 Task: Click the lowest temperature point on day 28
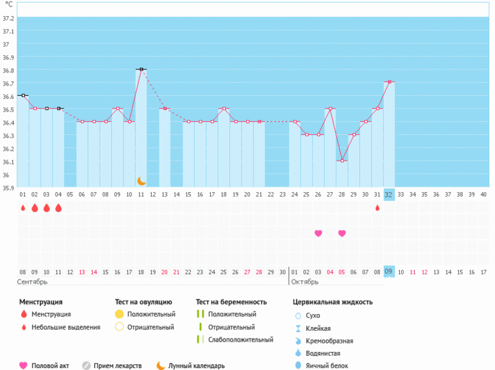tap(342, 161)
